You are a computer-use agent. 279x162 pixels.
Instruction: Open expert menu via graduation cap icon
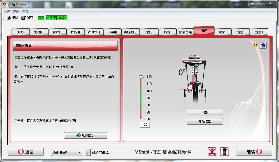pyautogui.click(x=263, y=45)
